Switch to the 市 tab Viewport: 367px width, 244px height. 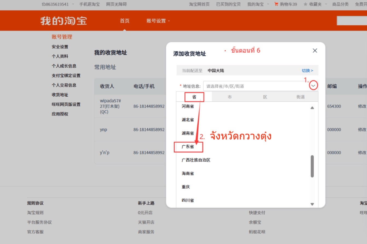click(x=230, y=97)
